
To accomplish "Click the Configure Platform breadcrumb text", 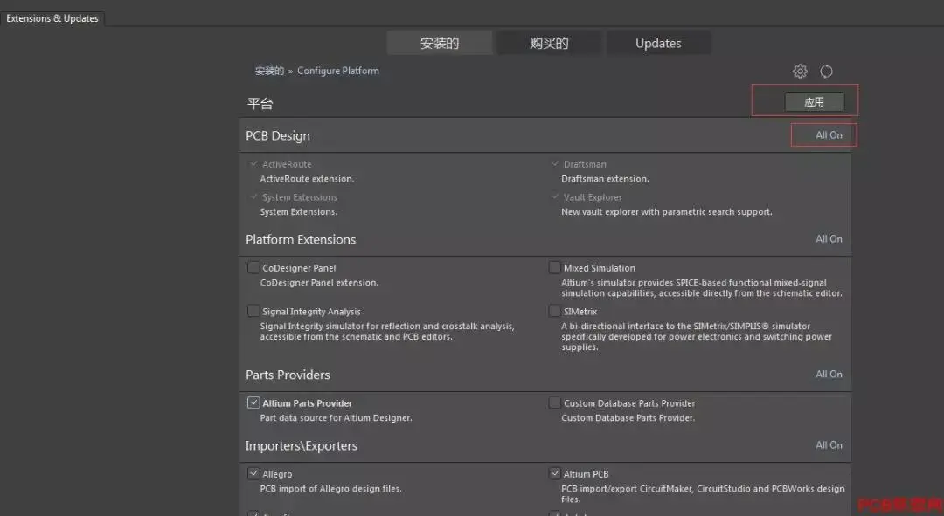I will tap(338, 71).
